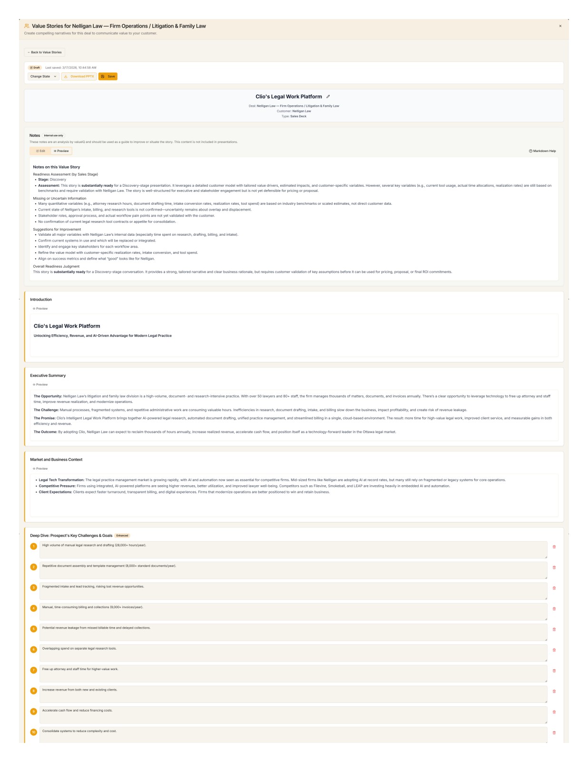Switch Notes to Preview tab
The height and width of the screenshot is (762, 588).
(x=61, y=151)
